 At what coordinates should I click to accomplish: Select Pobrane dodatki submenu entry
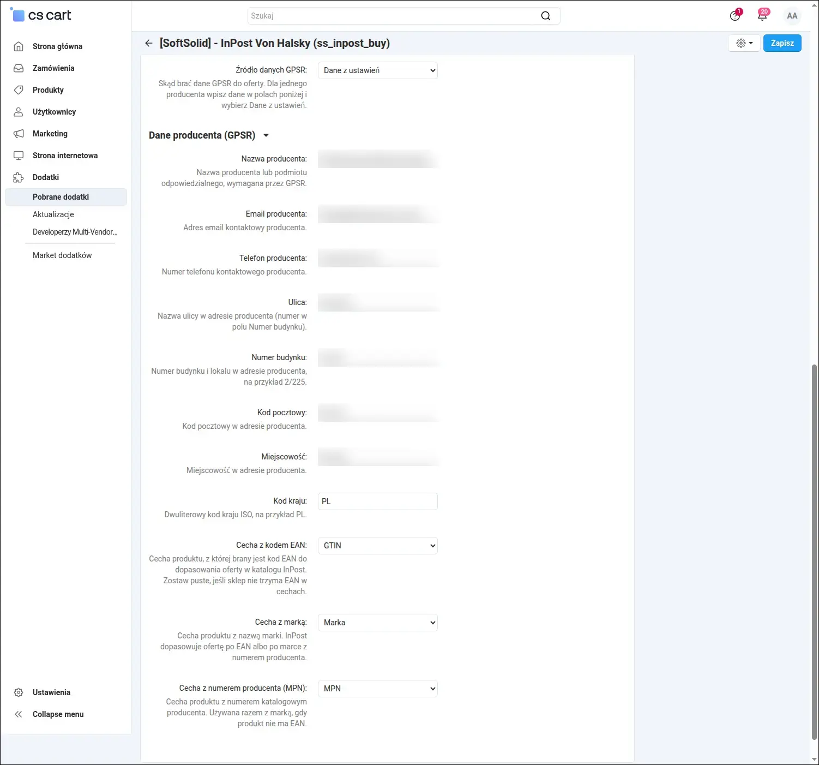66,197
